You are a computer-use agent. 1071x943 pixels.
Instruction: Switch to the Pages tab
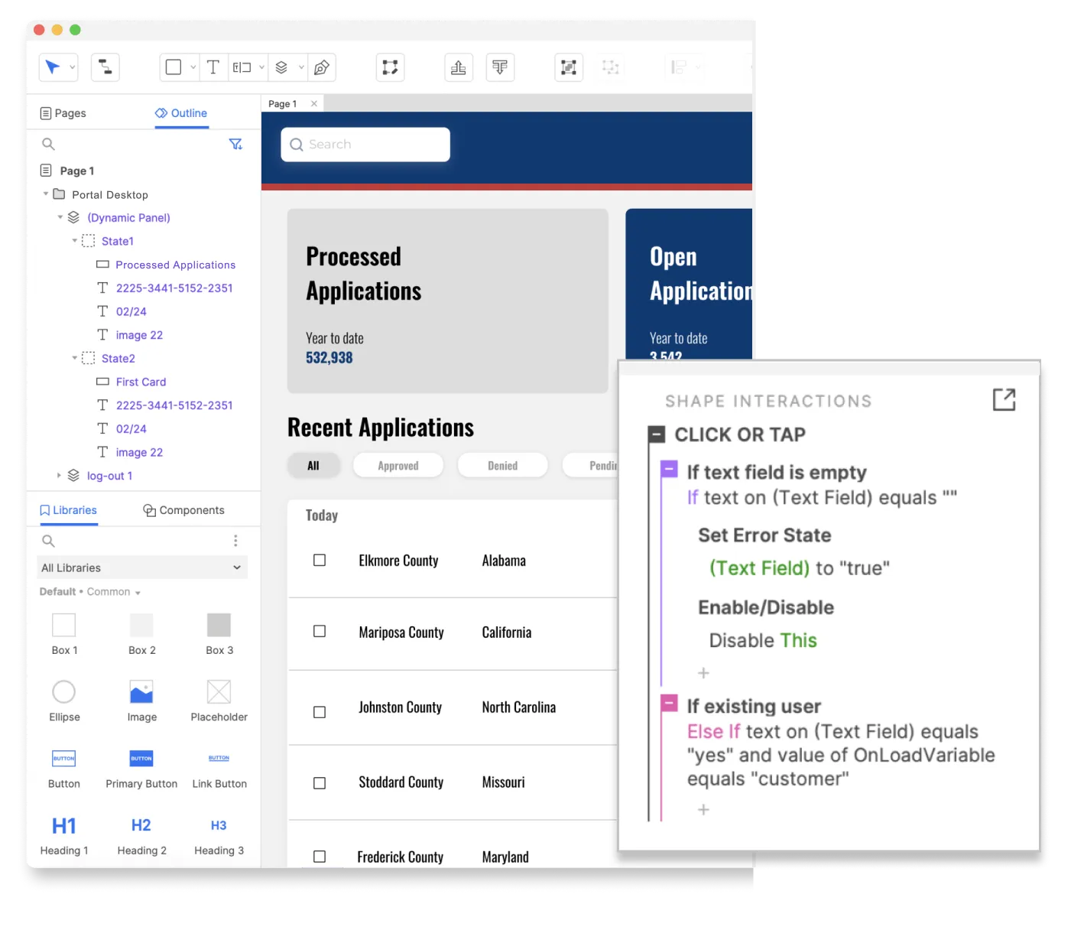pos(63,113)
